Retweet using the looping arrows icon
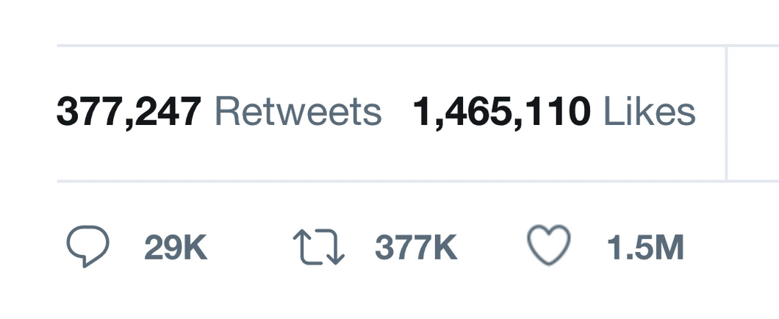779x319 pixels. point(319,247)
